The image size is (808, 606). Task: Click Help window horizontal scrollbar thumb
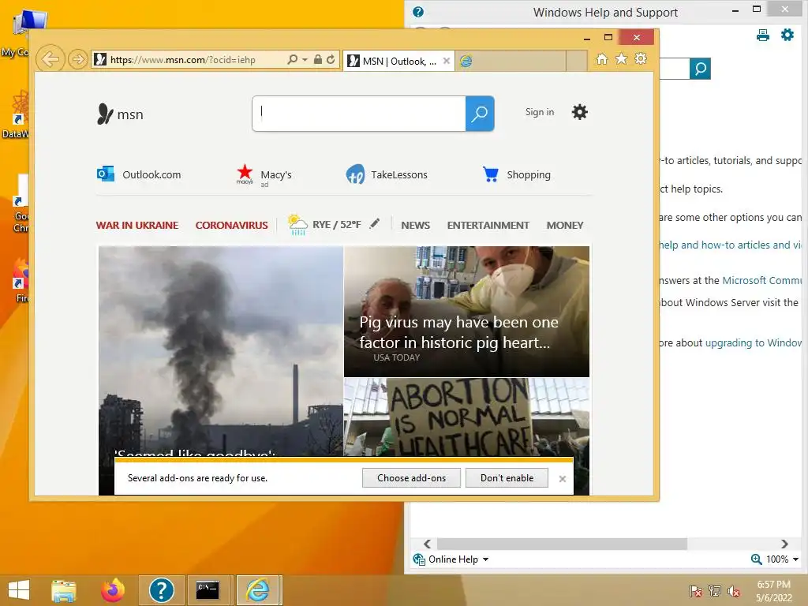click(x=562, y=544)
